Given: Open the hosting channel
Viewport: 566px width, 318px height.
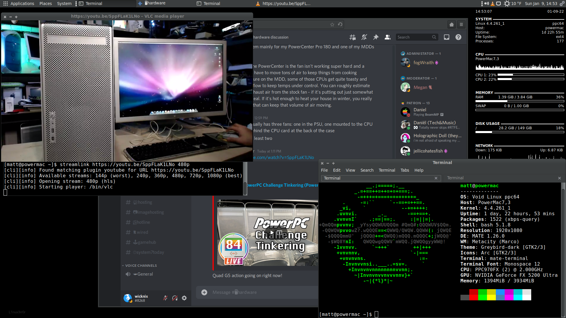Looking at the screenshot, I should click(143, 202).
